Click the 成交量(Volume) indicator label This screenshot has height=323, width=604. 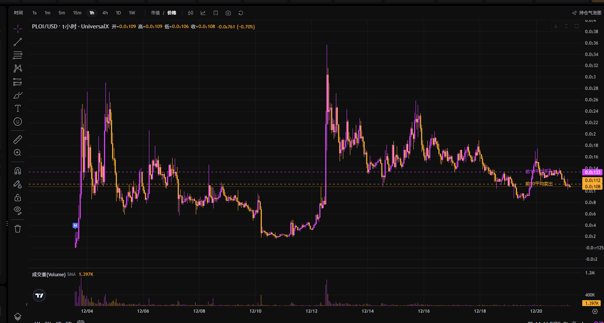point(48,275)
